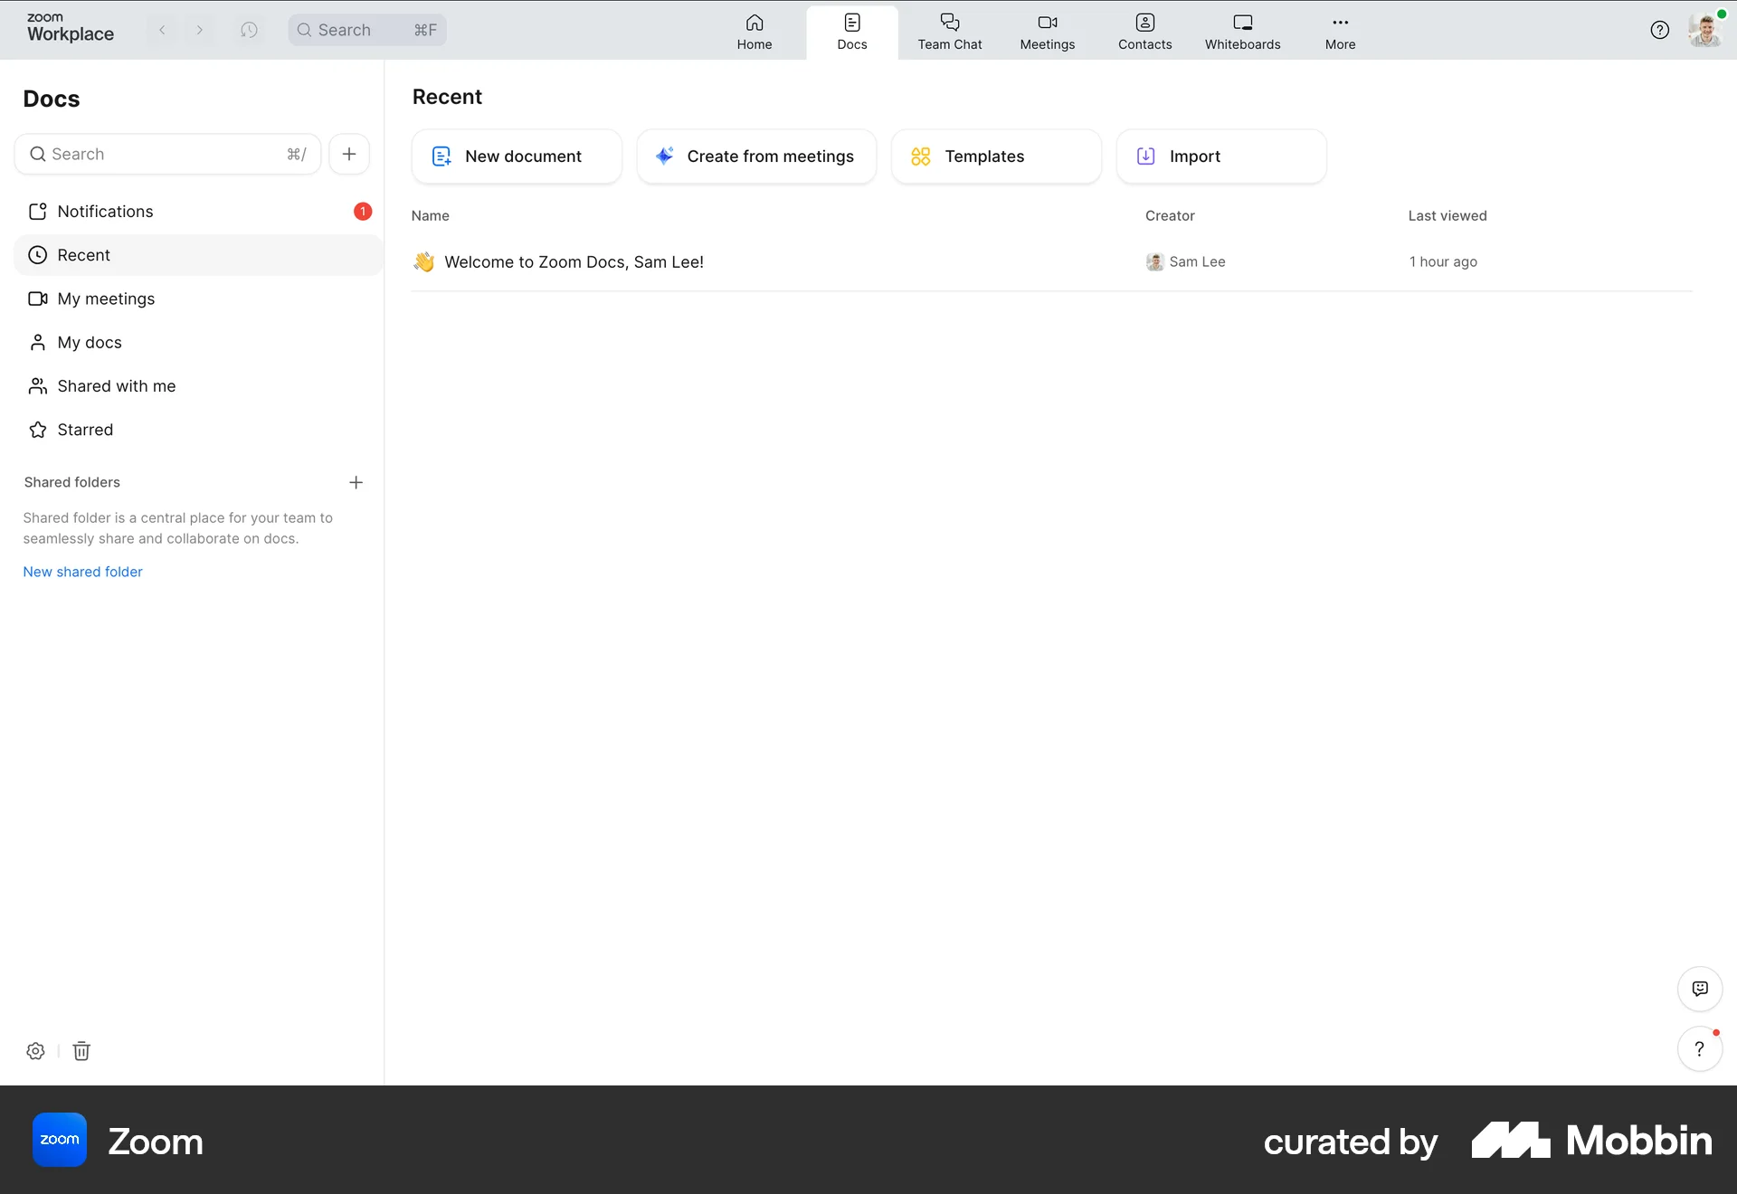Image resolution: width=1737 pixels, height=1194 pixels.
Task: Open the top-right help circle icon
Action: 1659,30
